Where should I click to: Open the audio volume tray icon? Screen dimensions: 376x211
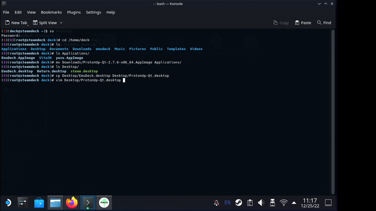(261, 203)
